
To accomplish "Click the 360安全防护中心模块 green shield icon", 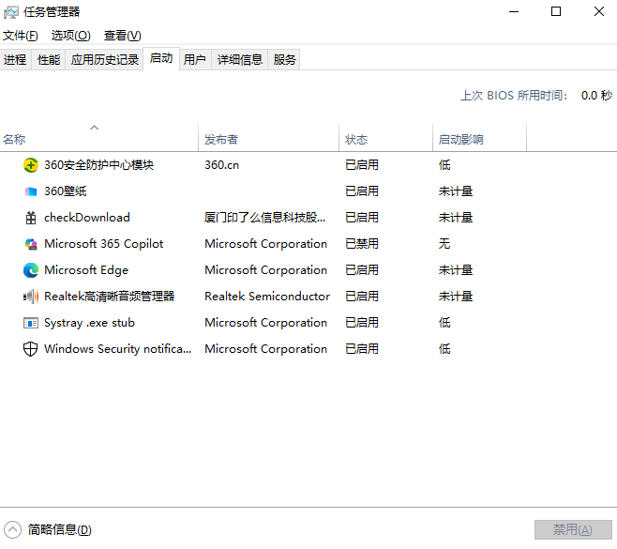I will click(31, 165).
